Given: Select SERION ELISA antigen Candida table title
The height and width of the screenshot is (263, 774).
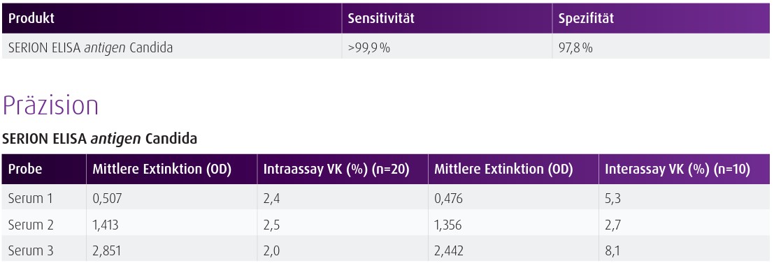Looking at the screenshot, I should (100, 139).
